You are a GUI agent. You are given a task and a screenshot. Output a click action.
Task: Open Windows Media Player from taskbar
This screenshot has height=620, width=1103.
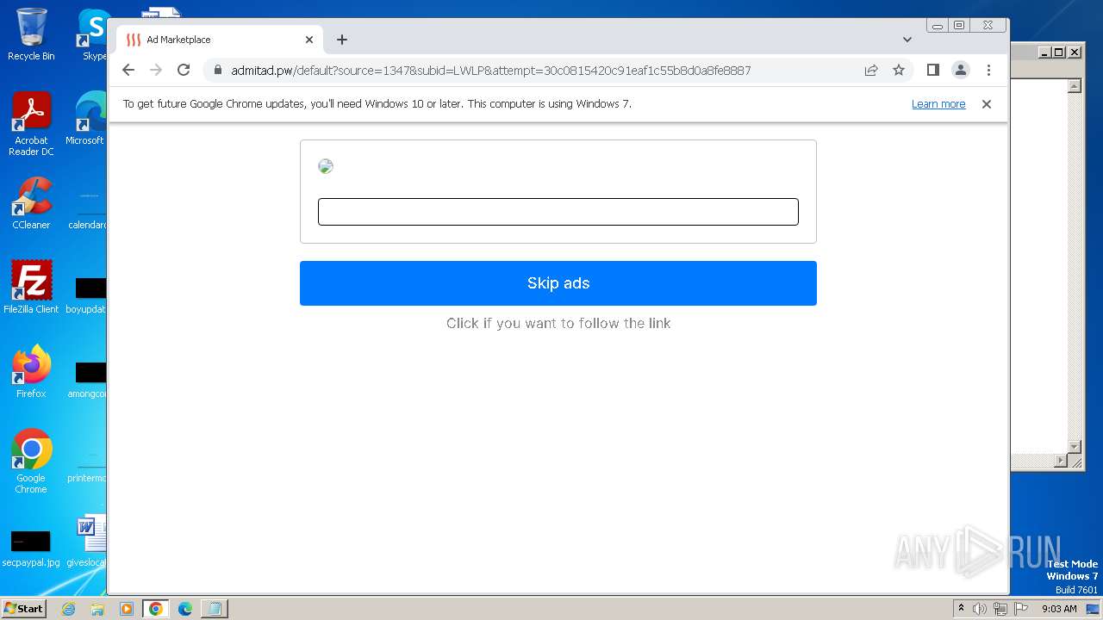pyautogui.click(x=127, y=609)
